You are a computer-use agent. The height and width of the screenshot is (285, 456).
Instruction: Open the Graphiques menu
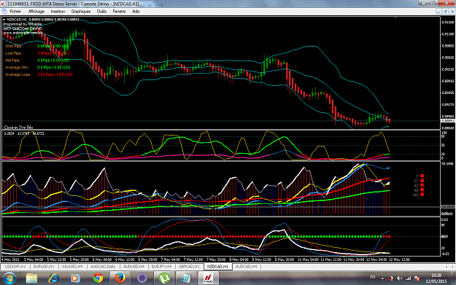click(81, 12)
